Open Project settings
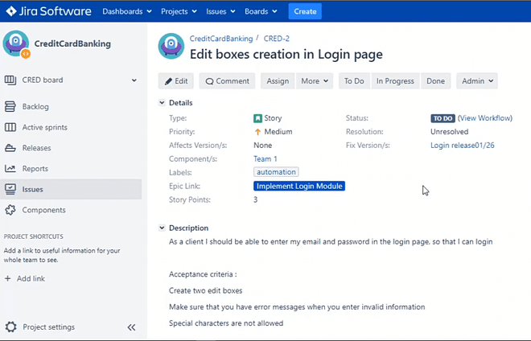 (x=49, y=327)
